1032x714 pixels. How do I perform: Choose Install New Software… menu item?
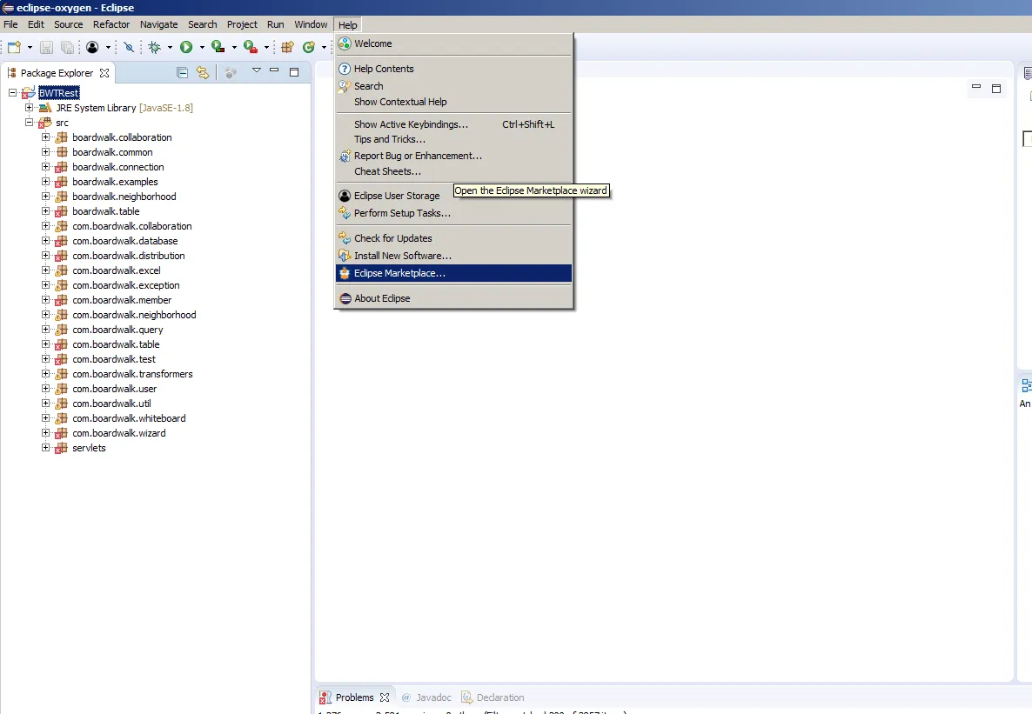[453, 256]
